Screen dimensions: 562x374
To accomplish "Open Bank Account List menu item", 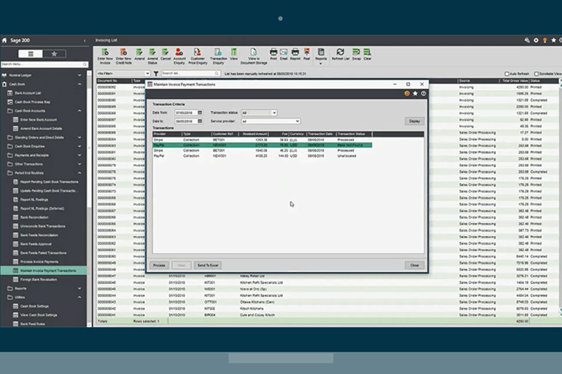I will click(28, 93).
